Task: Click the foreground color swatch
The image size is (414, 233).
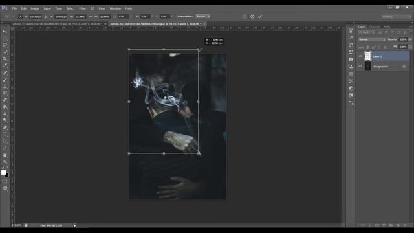Action: tap(3, 172)
